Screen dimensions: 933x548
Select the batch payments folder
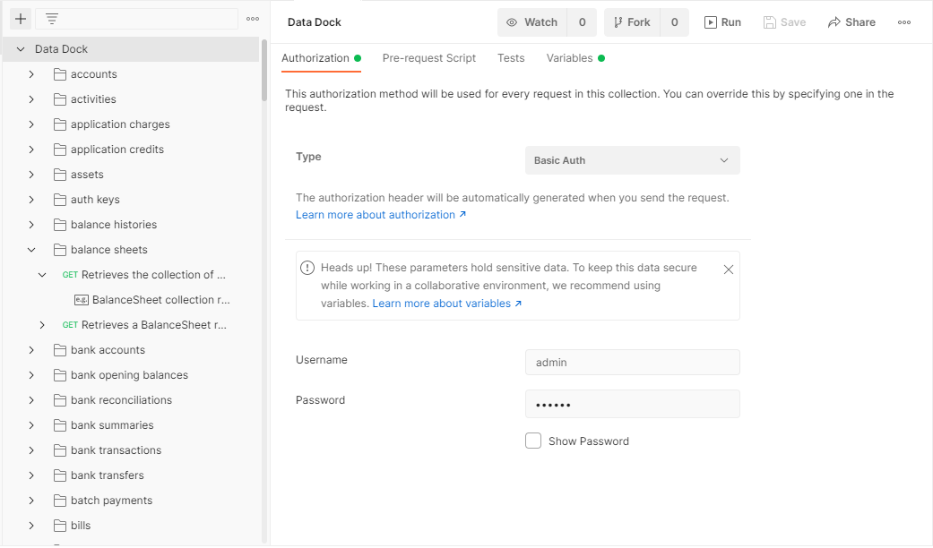111,501
